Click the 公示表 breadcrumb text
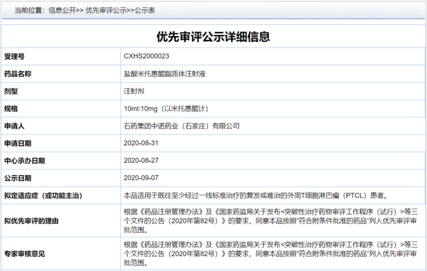The height and width of the screenshot is (271, 427). coord(145,10)
